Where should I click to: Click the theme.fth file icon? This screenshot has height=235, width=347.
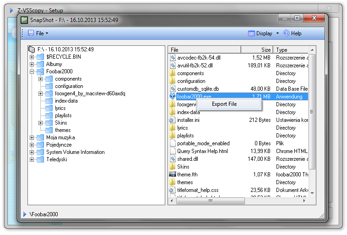coord(173,175)
